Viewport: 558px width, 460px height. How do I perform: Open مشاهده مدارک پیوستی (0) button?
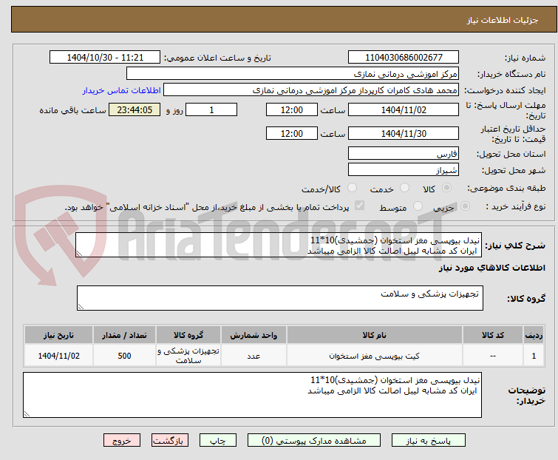[x=314, y=441]
